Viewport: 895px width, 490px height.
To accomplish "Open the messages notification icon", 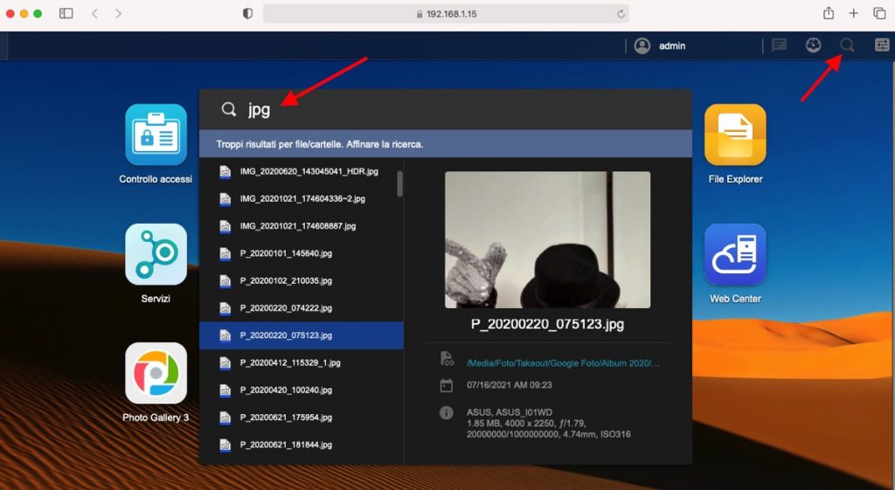I will click(x=779, y=45).
